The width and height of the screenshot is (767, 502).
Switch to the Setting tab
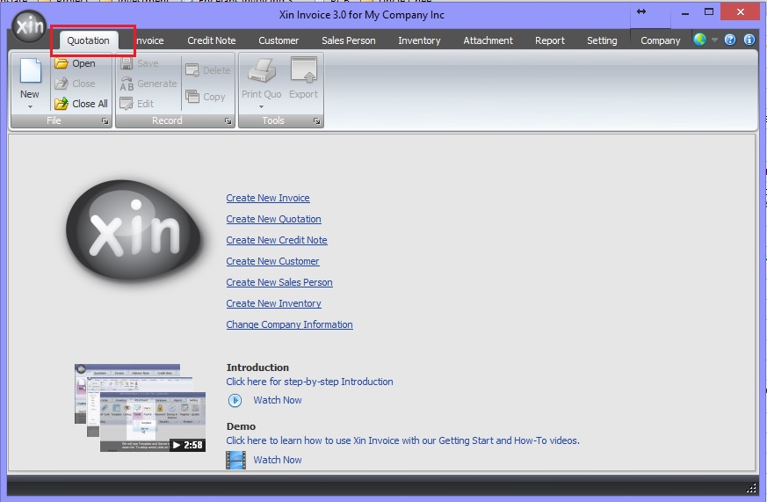pyautogui.click(x=602, y=40)
